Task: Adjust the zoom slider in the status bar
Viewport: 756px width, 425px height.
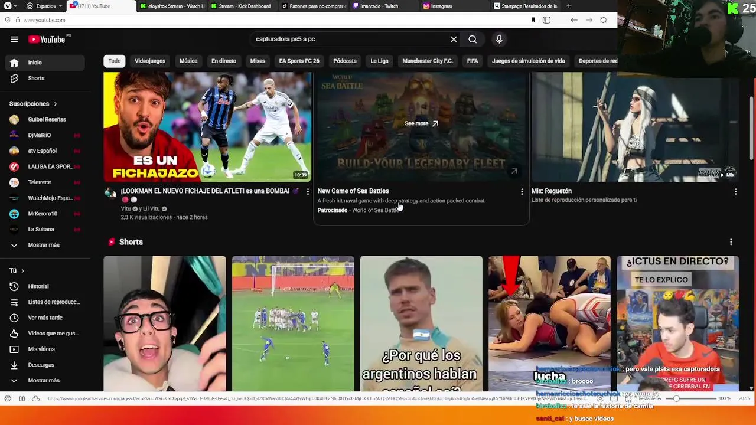Action: (x=692, y=399)
